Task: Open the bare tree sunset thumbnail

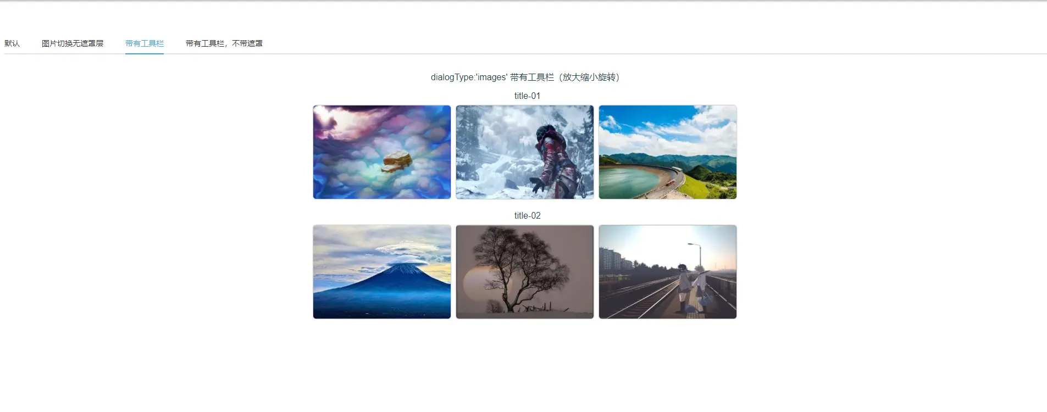Action: pyautogui.click(x=525, y=272)
